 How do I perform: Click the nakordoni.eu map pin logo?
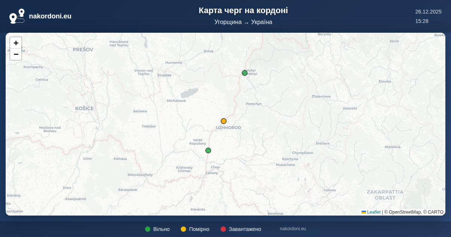[17, 16]
